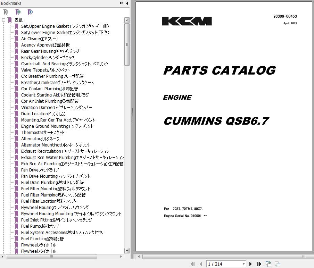Select Coolant Starting Aid bookmark

coord(55,95)
